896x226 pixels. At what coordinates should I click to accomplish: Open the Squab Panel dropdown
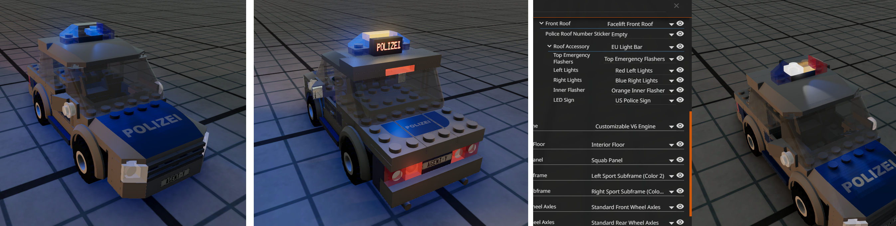633,160
